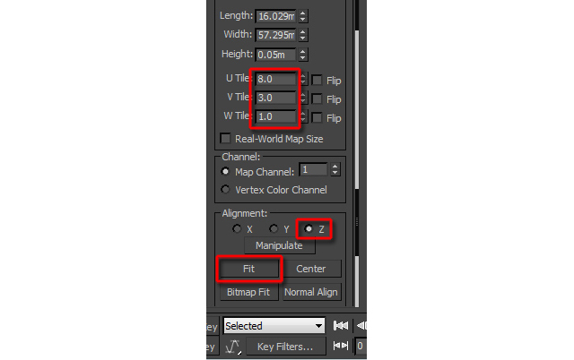Click the curve default tangent icon
The image size is (574, 360).
point(233,347)
